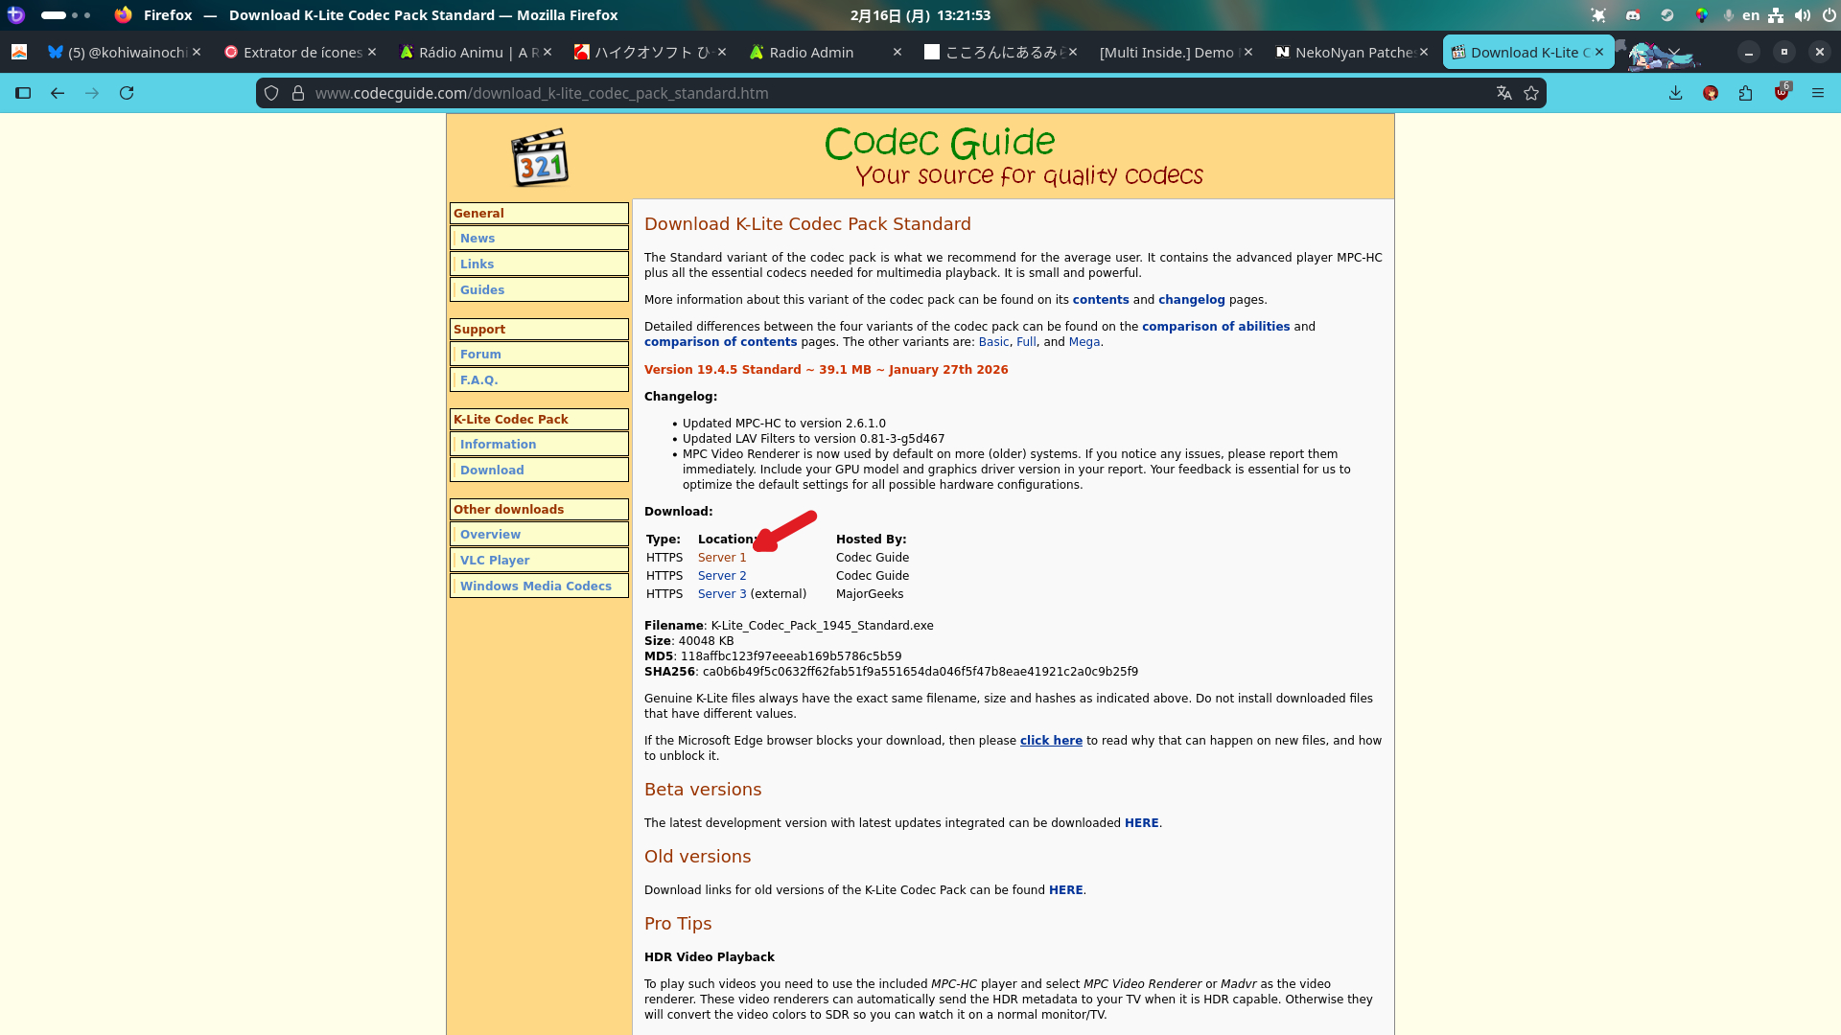Toggle the Firefox sidebar button
The width and height of the screenshot is (1841, 1035).
click(x=23, y=93)
